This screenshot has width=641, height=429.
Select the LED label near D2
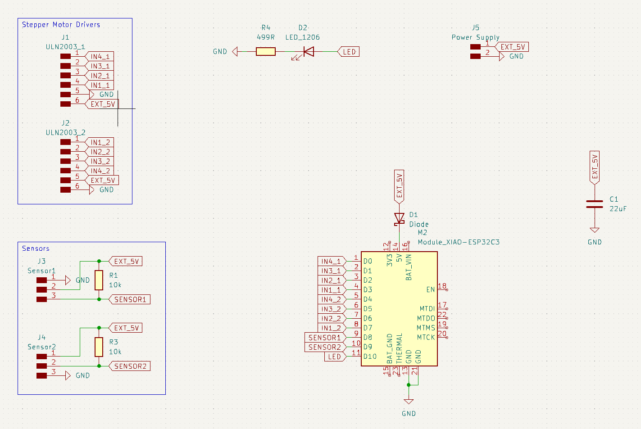pyautogui.click(x=349, y=51)
